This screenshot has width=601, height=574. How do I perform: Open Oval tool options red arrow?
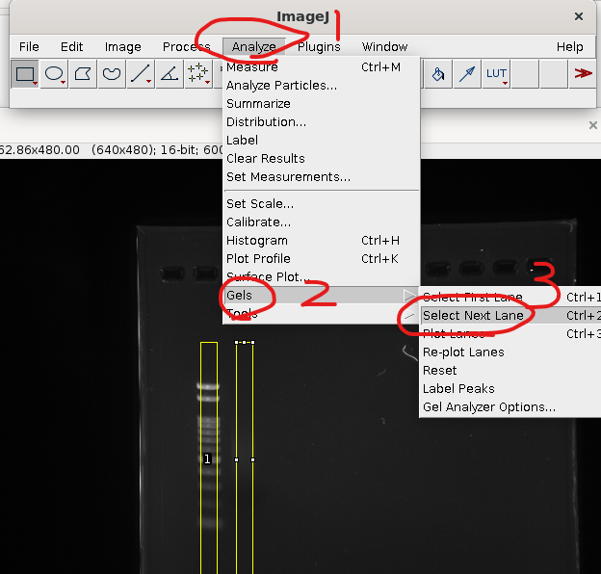coord(64,83)
